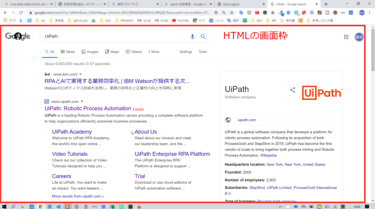
Task: Click scrollbar down arrow
Action: (373, 201)
